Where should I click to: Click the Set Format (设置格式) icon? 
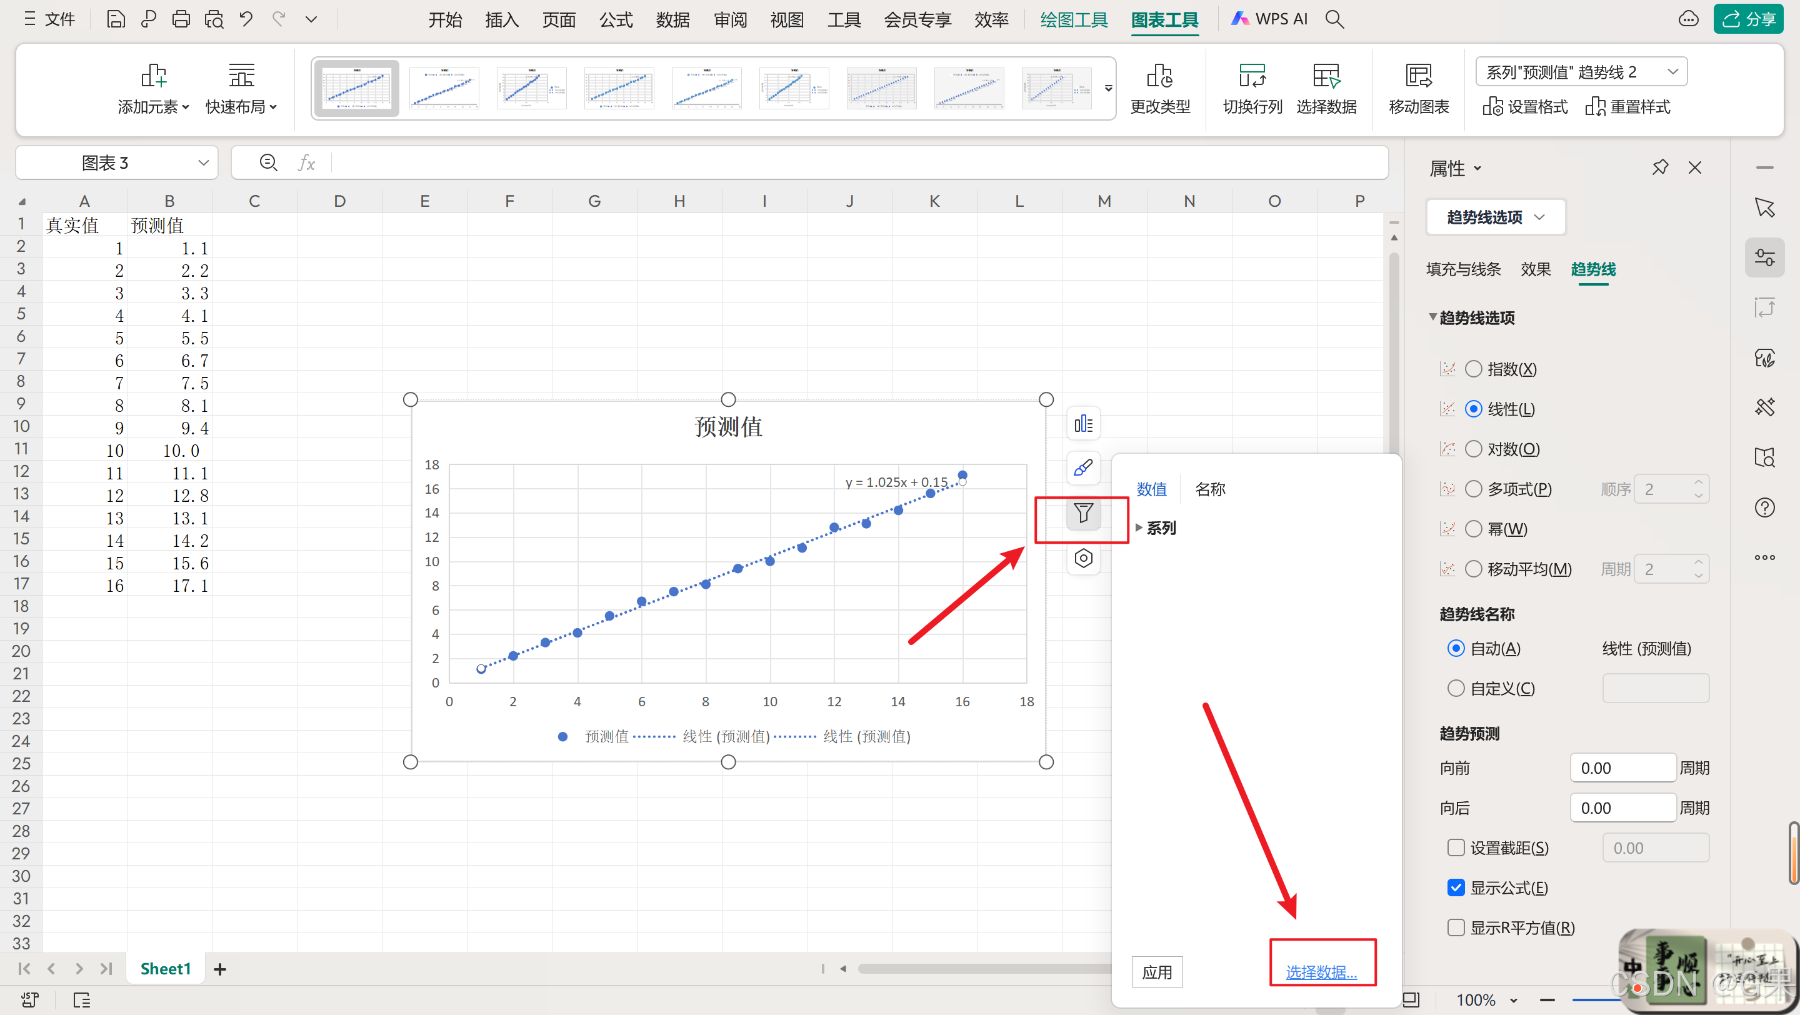tap(1493, 107)
